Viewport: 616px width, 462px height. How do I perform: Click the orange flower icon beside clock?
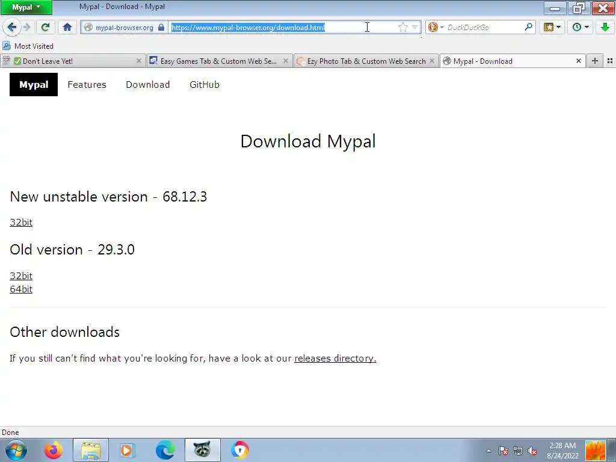(595, 451)
